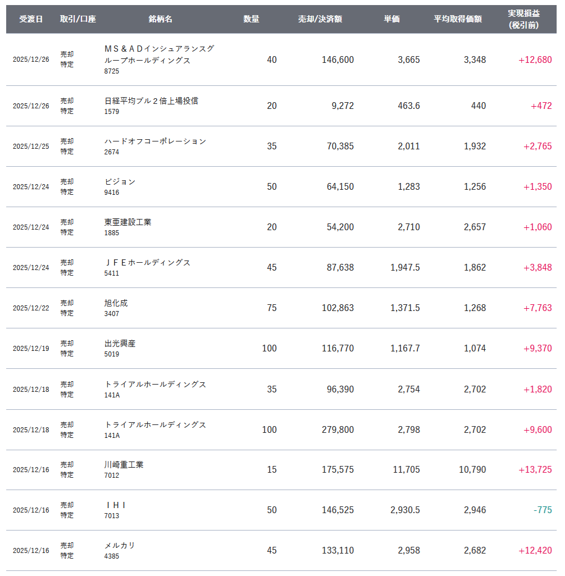Click the ビジョン stock name

pyautogui.click(x=120, y=182)
